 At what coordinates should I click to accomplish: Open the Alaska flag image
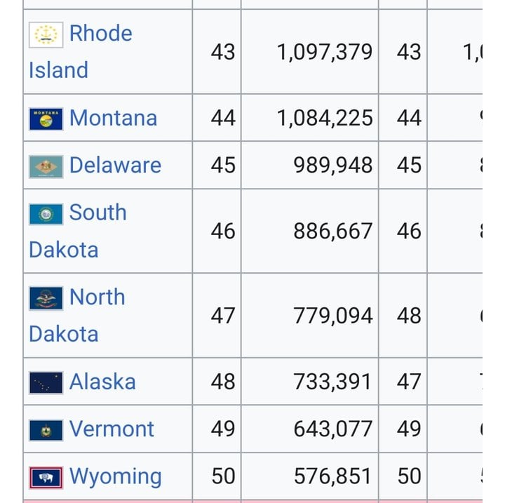(46, 383)
